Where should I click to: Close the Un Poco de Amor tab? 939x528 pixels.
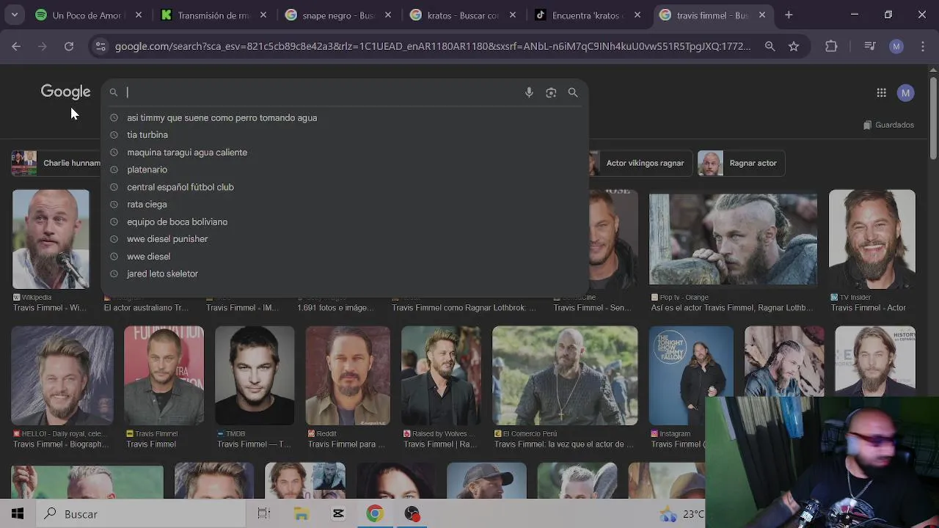pos(138,15)
